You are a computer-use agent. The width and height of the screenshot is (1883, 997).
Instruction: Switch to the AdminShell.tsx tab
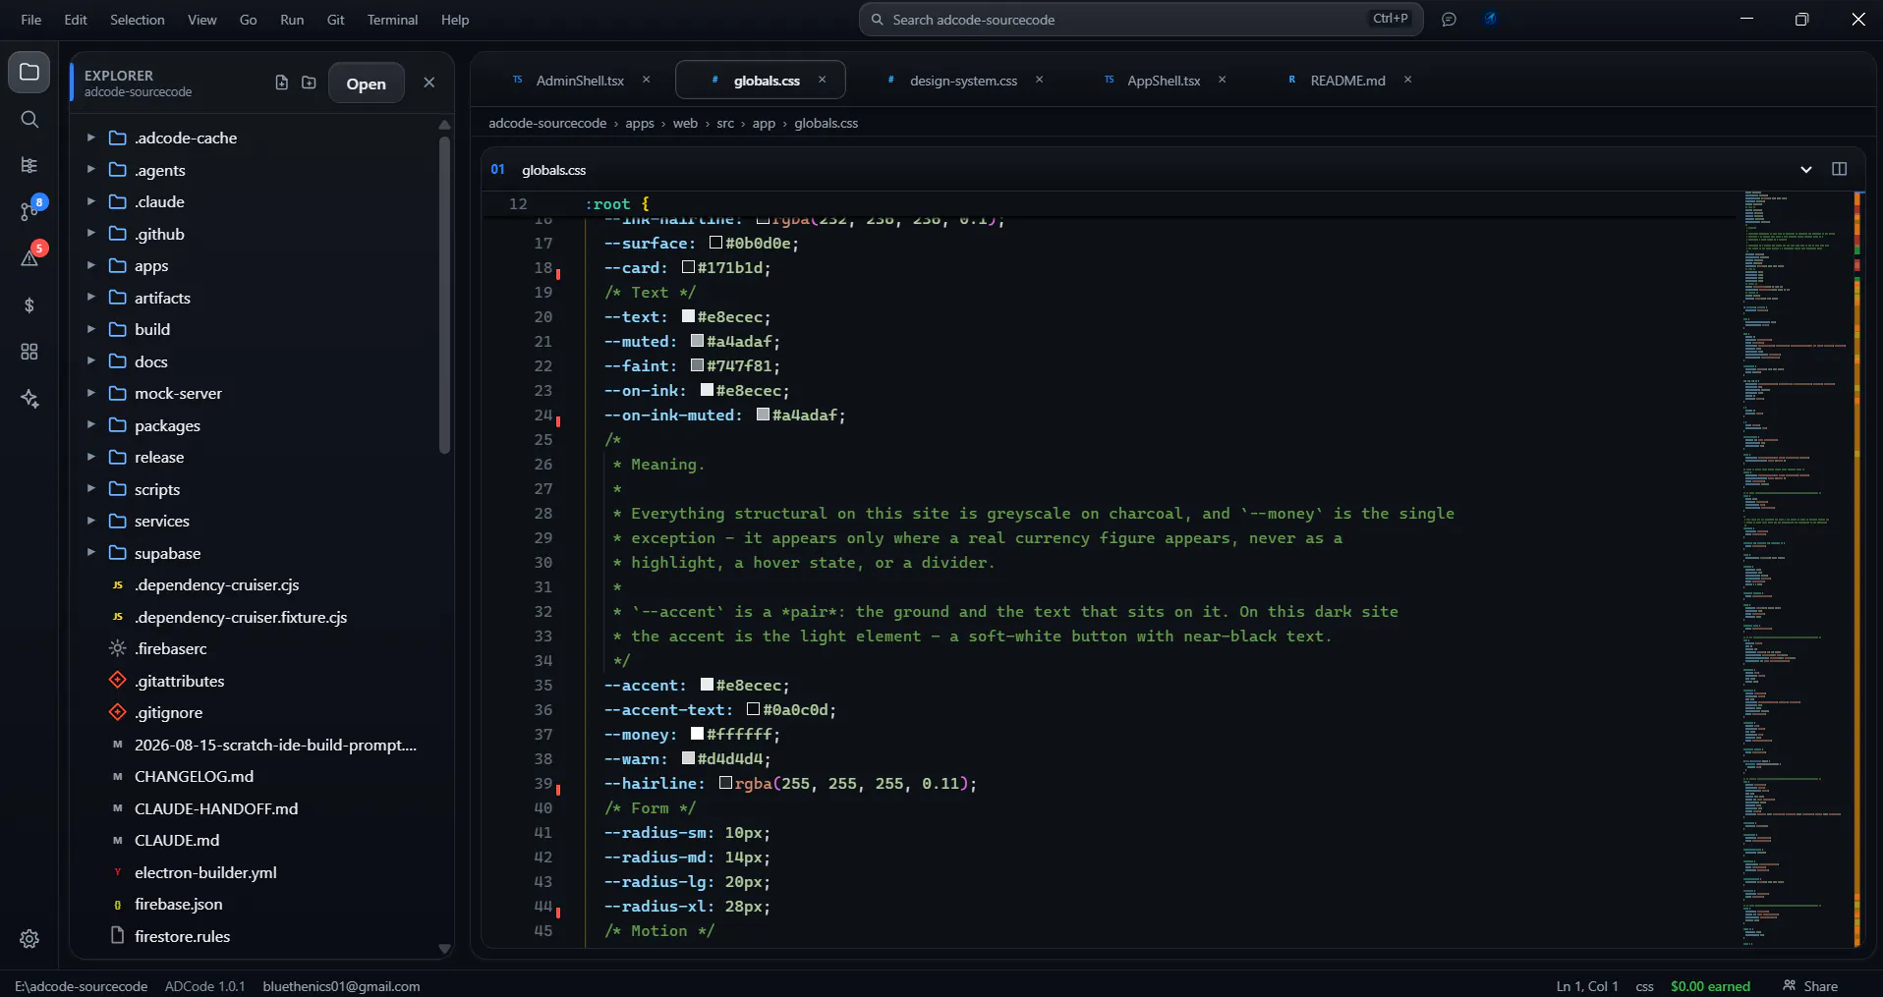pyautogui.click(x=580, y=80)
